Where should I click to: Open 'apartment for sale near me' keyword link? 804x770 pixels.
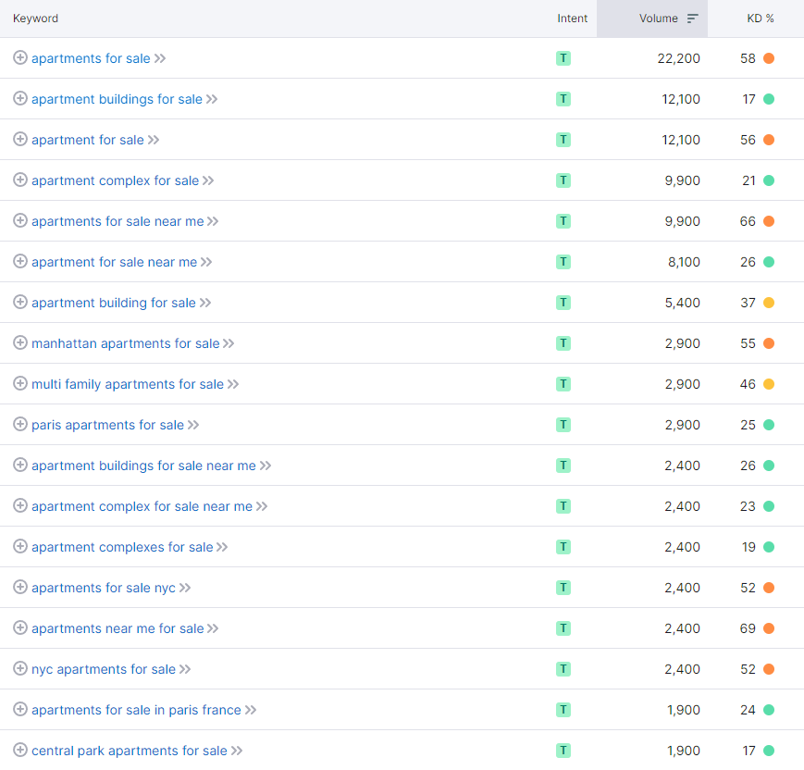(x=115, y=262)
